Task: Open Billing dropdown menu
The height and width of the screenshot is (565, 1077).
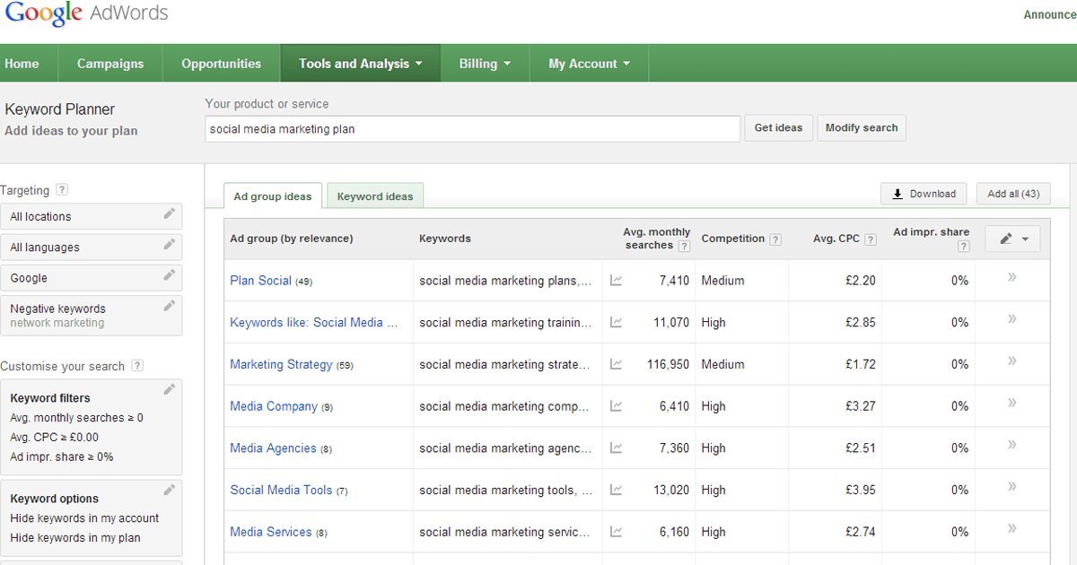Action: (485, 64)
